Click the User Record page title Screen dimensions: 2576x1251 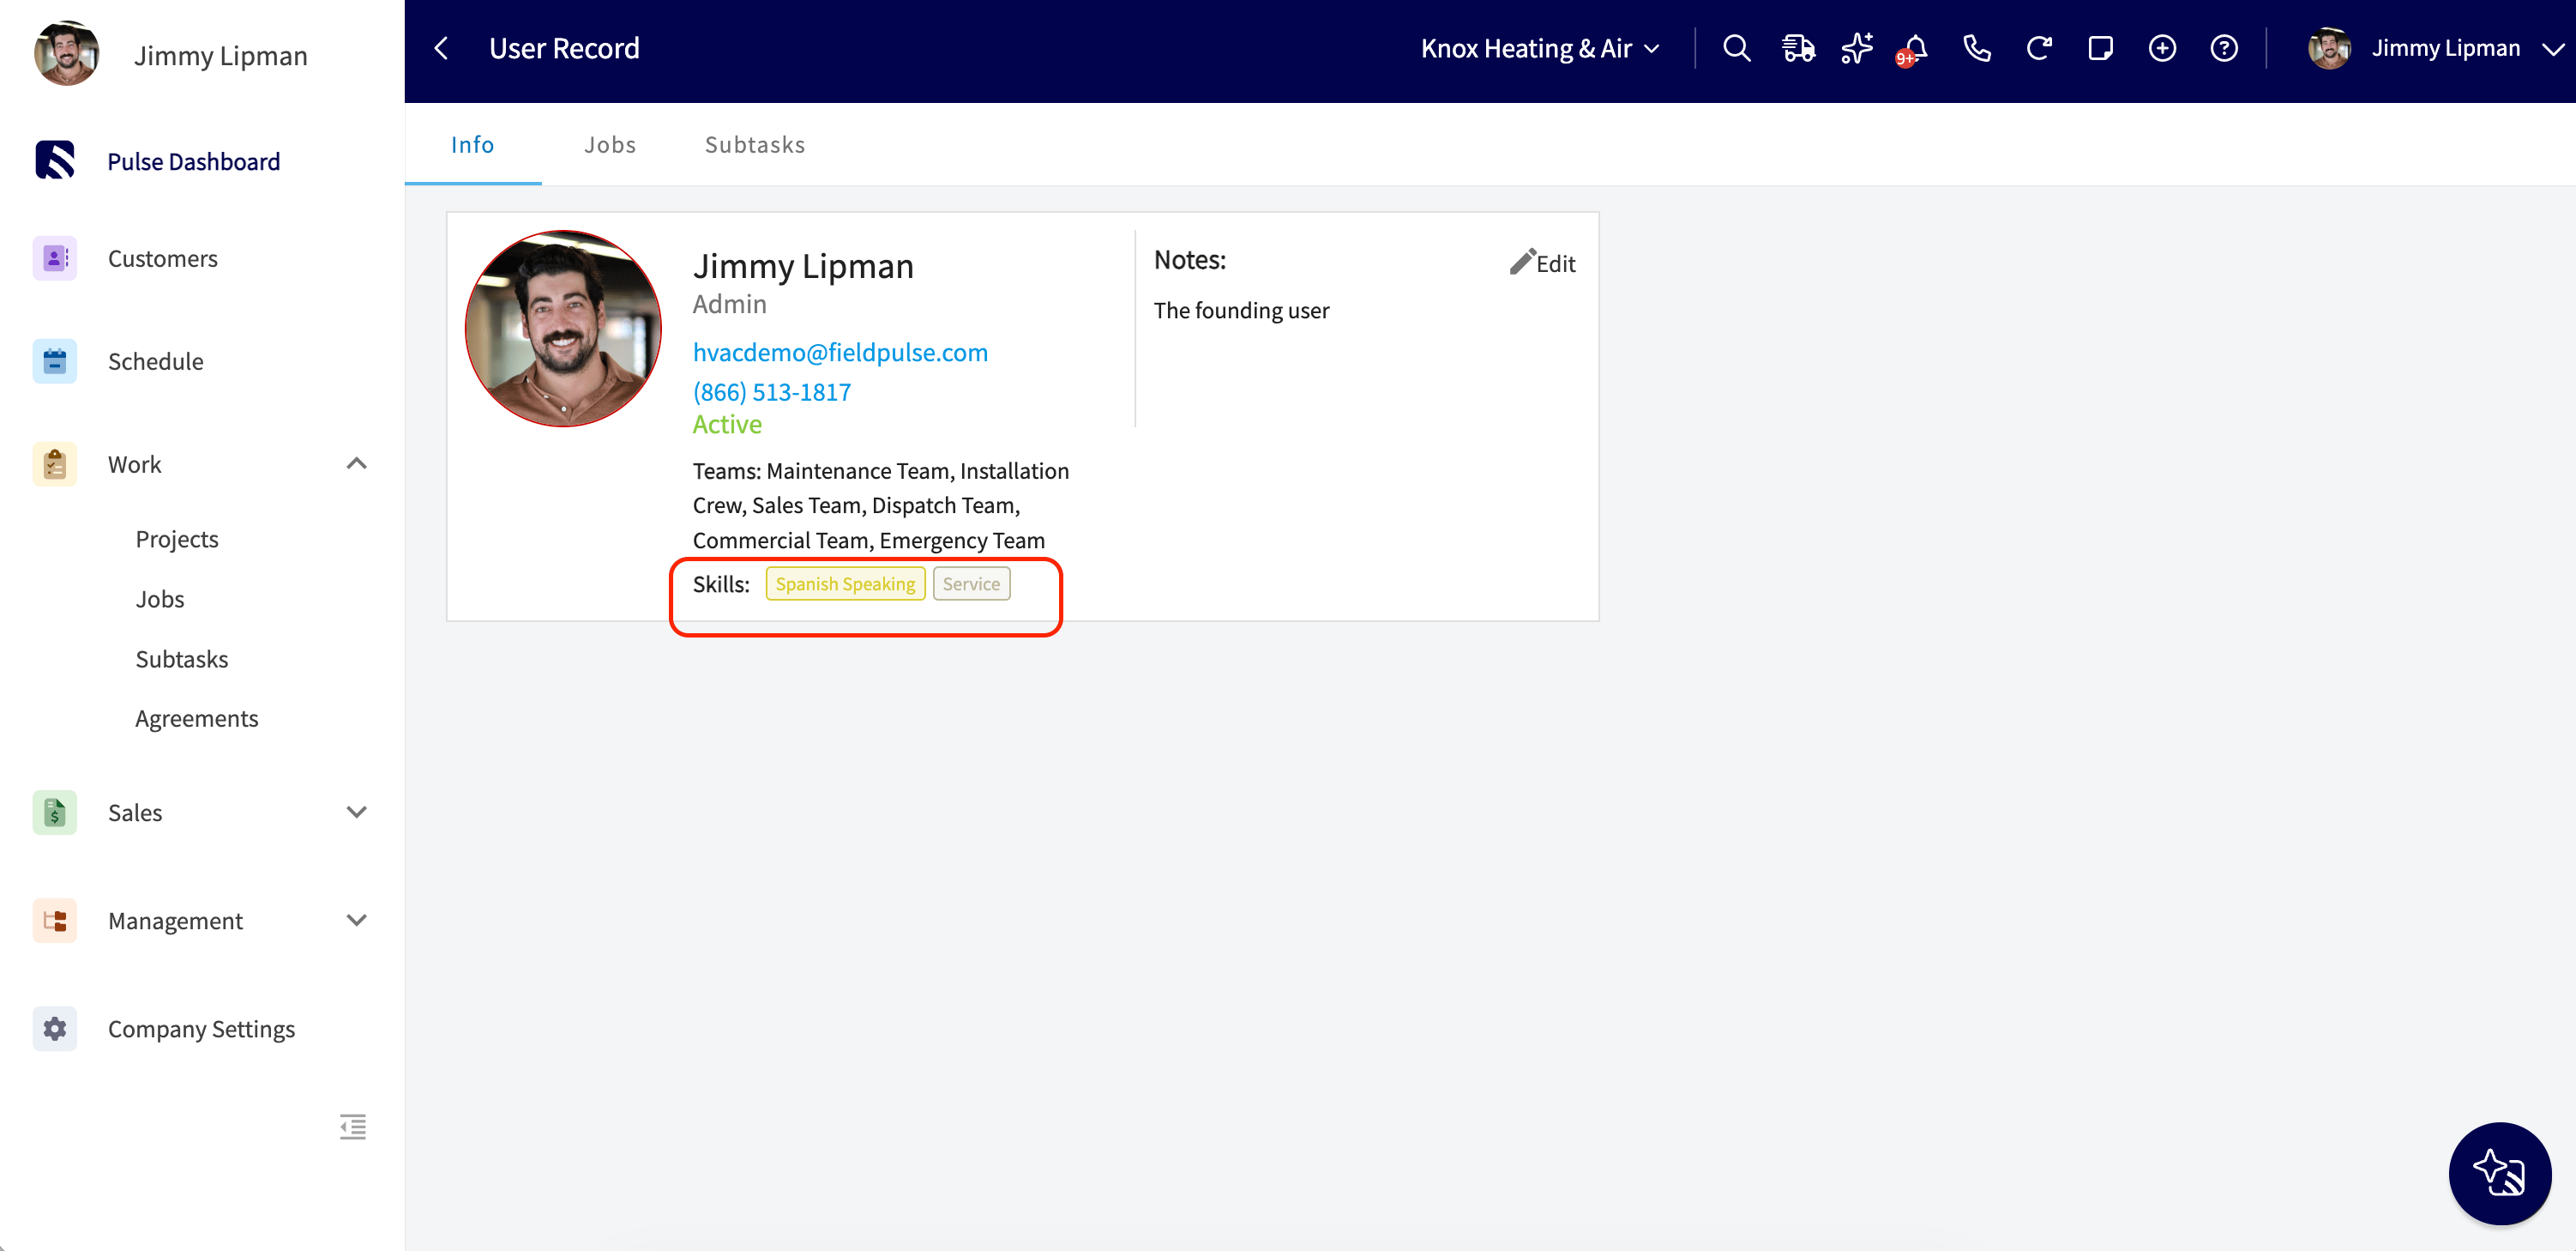[564, 48]
